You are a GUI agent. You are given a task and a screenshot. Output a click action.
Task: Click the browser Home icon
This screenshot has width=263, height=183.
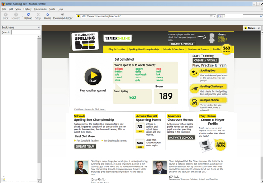[x=47, y=15]
